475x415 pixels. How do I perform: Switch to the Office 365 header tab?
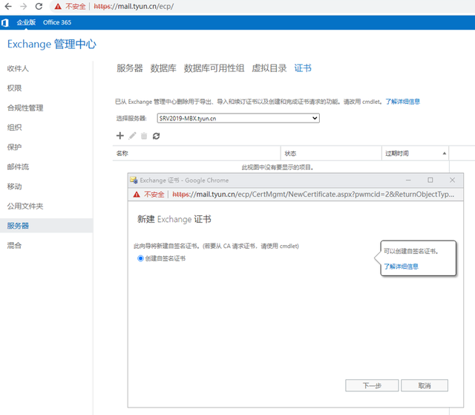click(x=57, y=22)
